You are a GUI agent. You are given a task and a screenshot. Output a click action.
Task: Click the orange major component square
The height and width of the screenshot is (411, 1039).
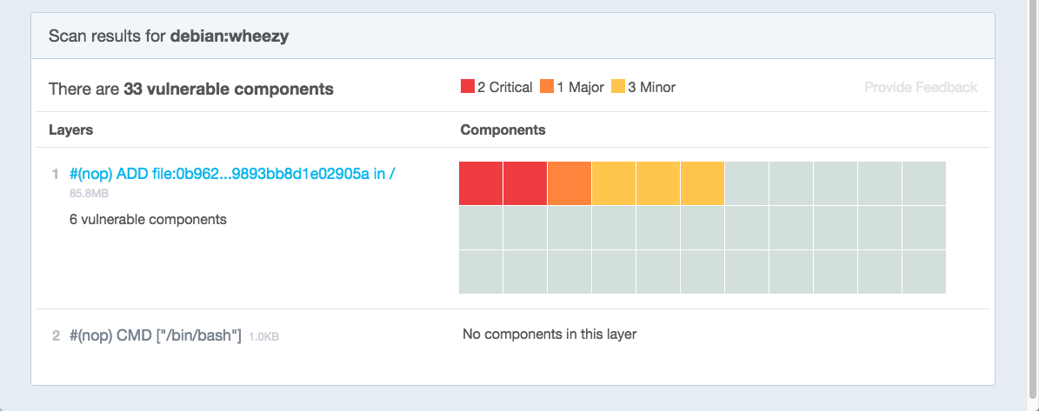click(569, 182)
